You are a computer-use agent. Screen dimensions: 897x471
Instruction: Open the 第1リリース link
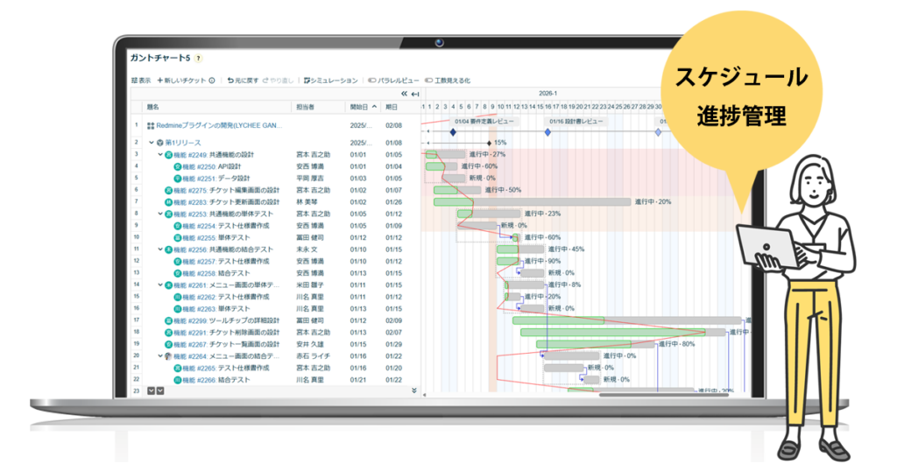coord(183,143)
